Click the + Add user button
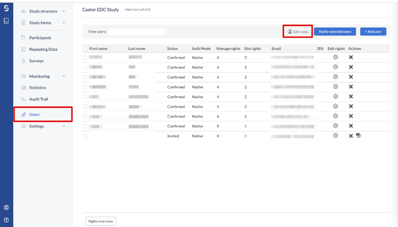Image resolution: width=398 pixels, height=227 pixels. 373,31
